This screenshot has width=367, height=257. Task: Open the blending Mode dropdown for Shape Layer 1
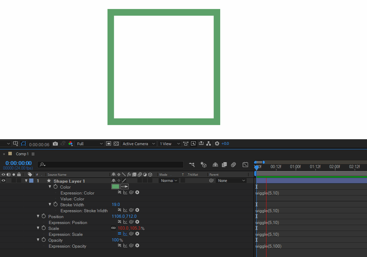168,181
